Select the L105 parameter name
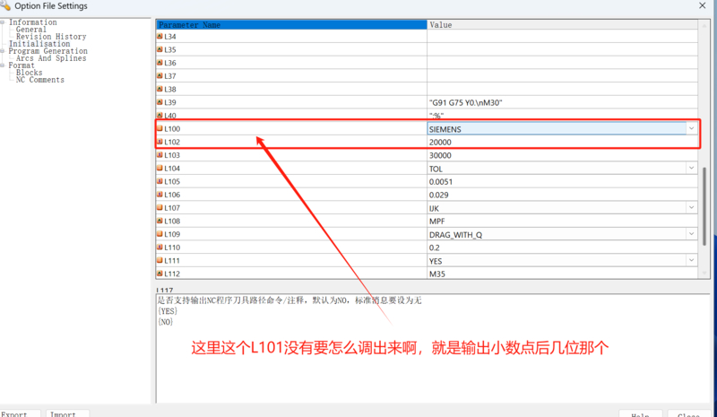 (x=172, y=181)
